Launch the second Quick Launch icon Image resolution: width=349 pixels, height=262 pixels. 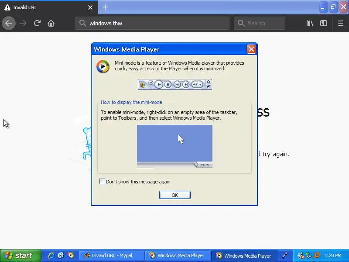point(61,255)
